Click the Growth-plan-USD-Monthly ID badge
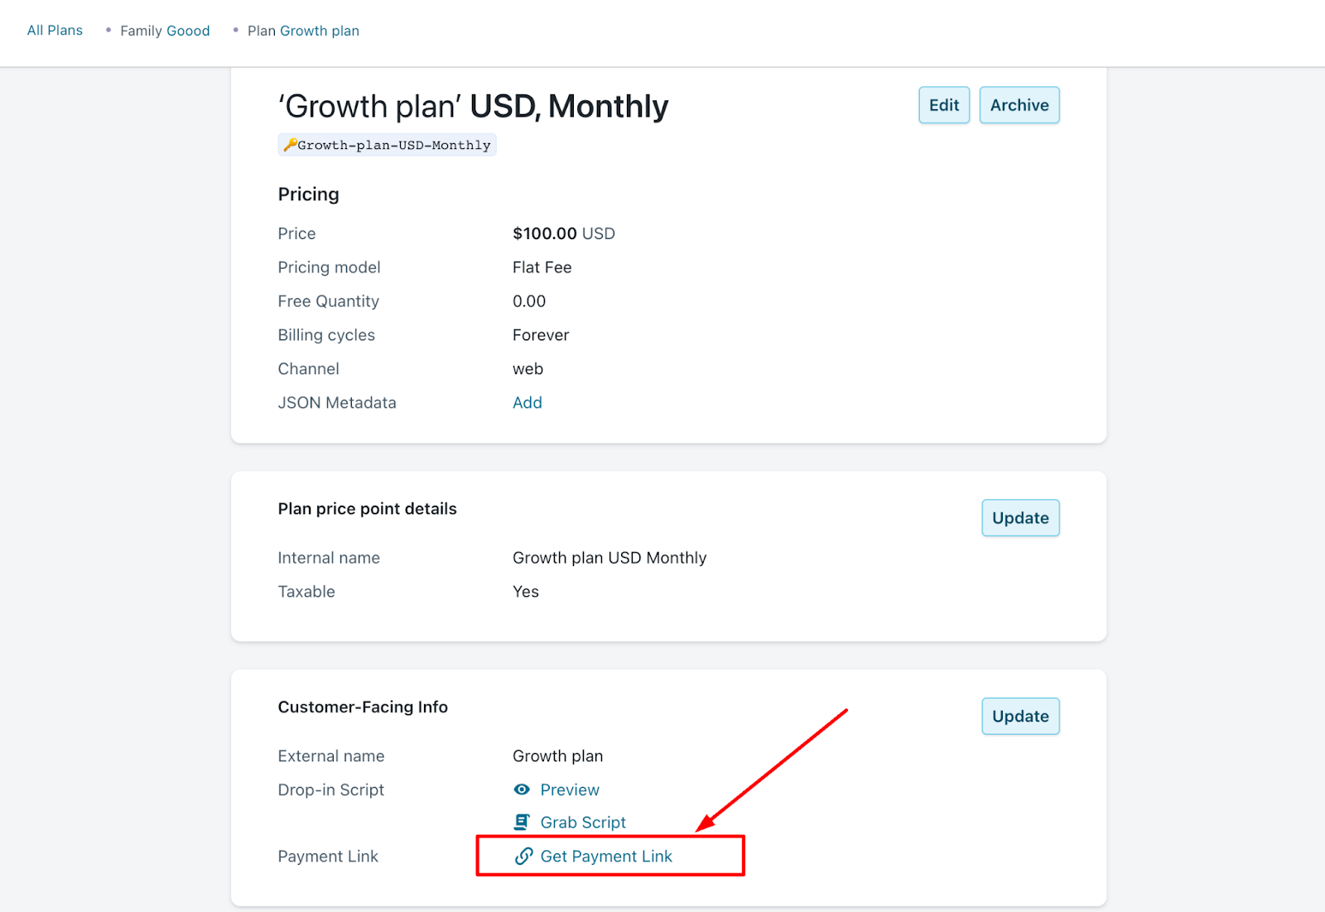This screenshot has width=1325, height=912. pyautogui.click(x=388, y=145)
